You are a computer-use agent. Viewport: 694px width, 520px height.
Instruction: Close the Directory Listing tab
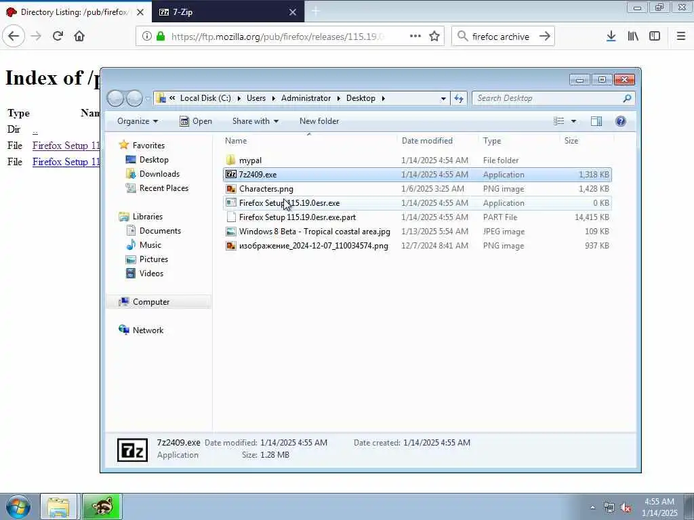point(140,12)
